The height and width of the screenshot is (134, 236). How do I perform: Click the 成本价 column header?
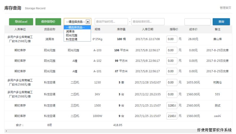[x=193, y=29]
